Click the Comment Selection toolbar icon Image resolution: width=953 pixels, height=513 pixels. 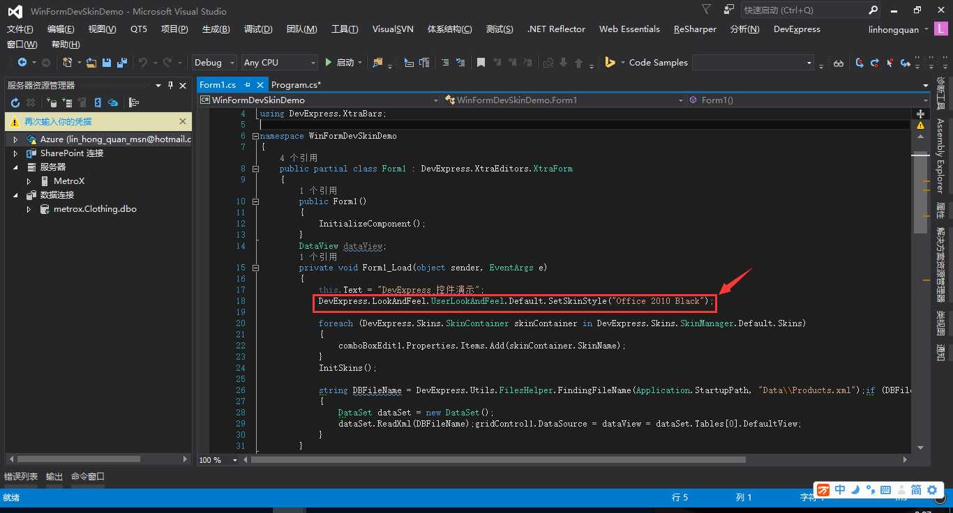click(x=444, y=63)
